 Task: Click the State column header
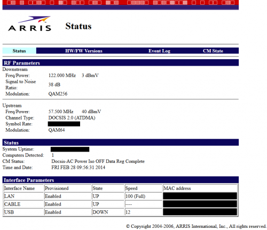click(x=108, y=188)
